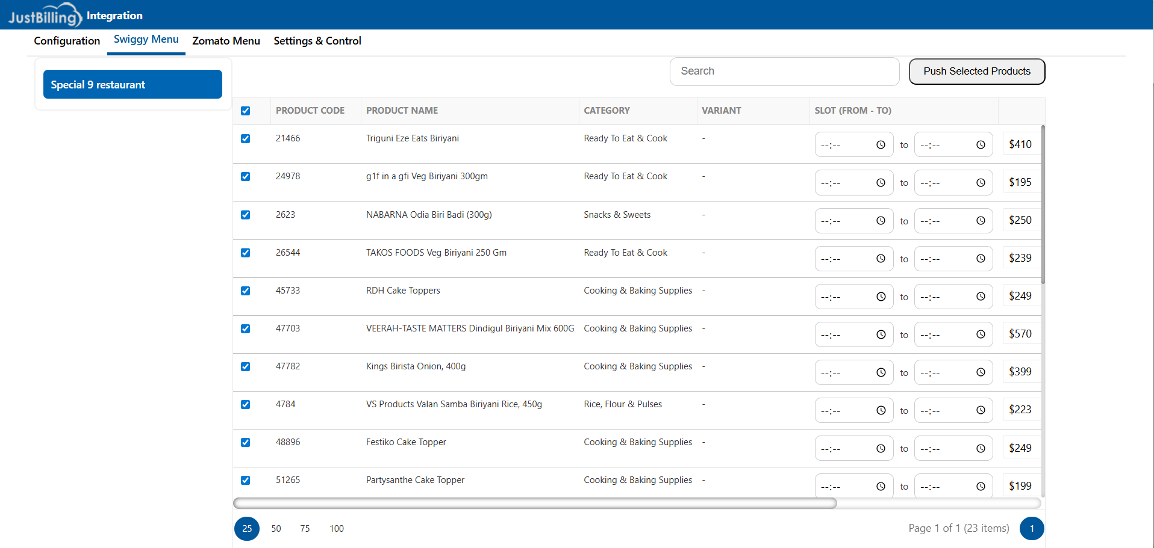Click clock icon for VEERAH-TASTE end slot

click(981, 334)
